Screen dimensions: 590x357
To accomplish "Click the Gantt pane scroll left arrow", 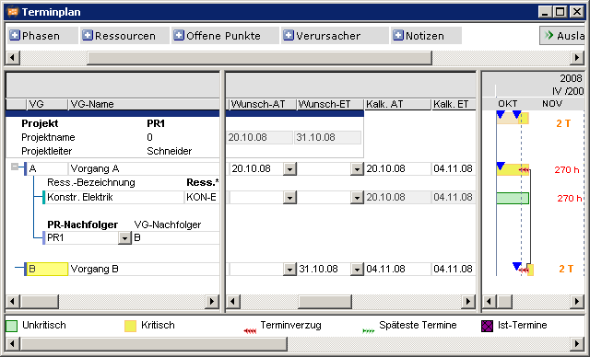I will point(490,301).
